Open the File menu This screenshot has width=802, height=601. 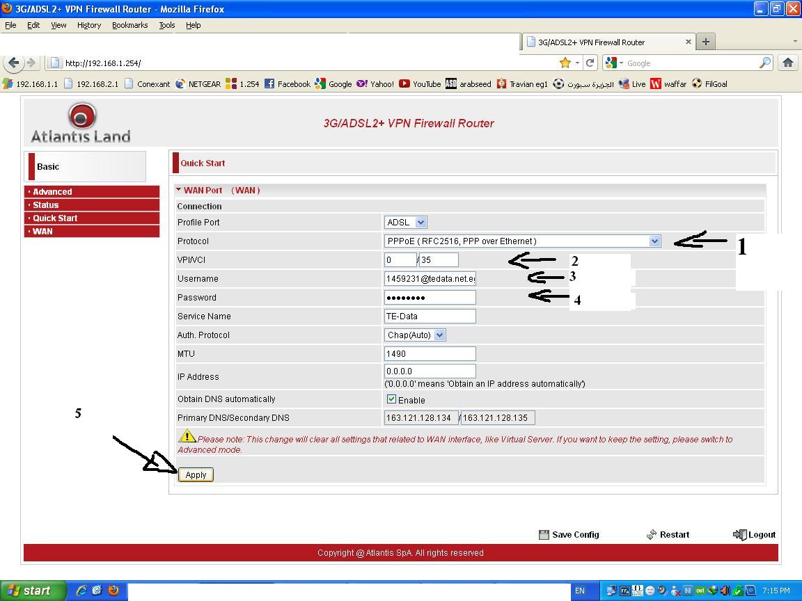pos(10,25)
